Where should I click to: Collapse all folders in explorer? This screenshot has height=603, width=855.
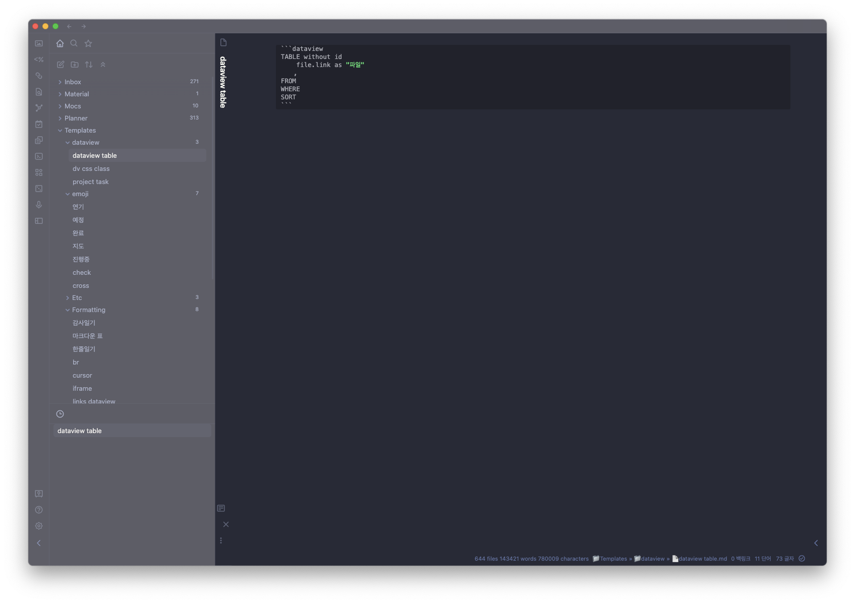coord(103,65)
